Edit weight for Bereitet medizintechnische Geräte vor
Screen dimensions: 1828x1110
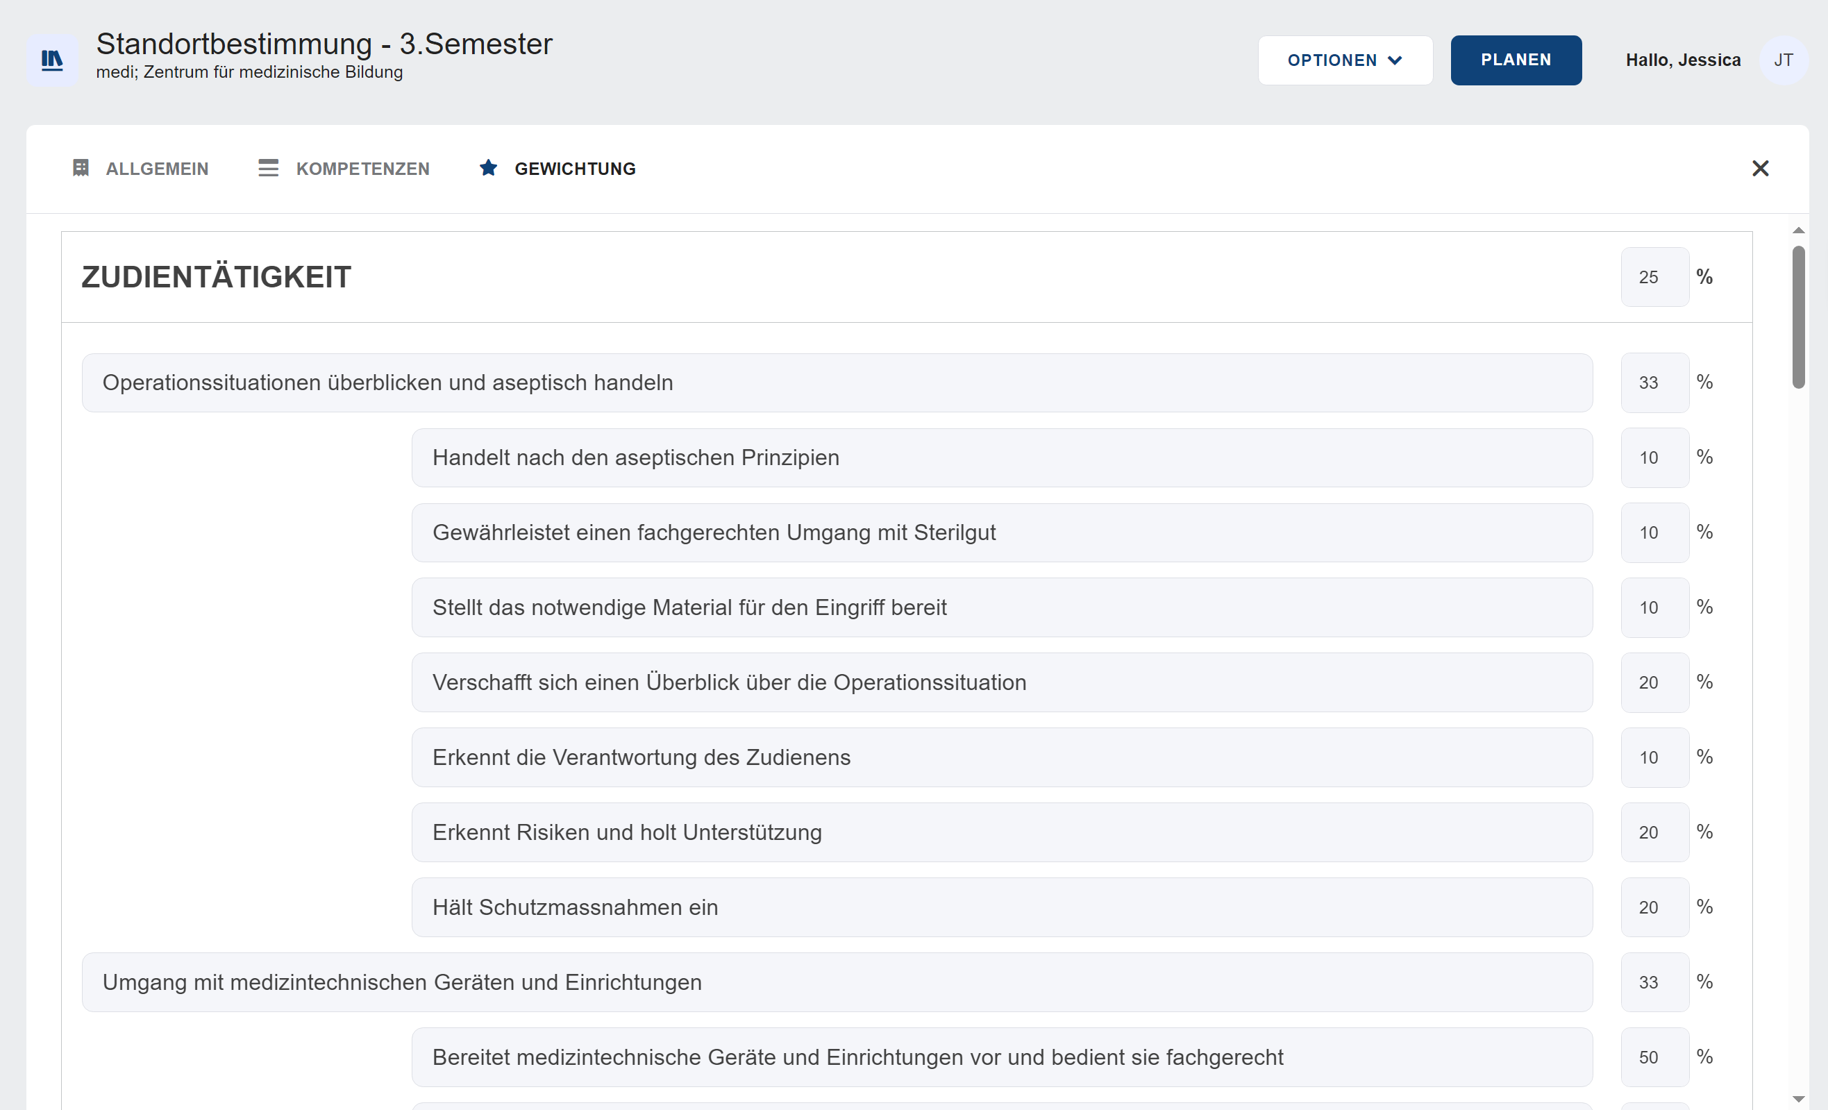tap(1654, 1057)
